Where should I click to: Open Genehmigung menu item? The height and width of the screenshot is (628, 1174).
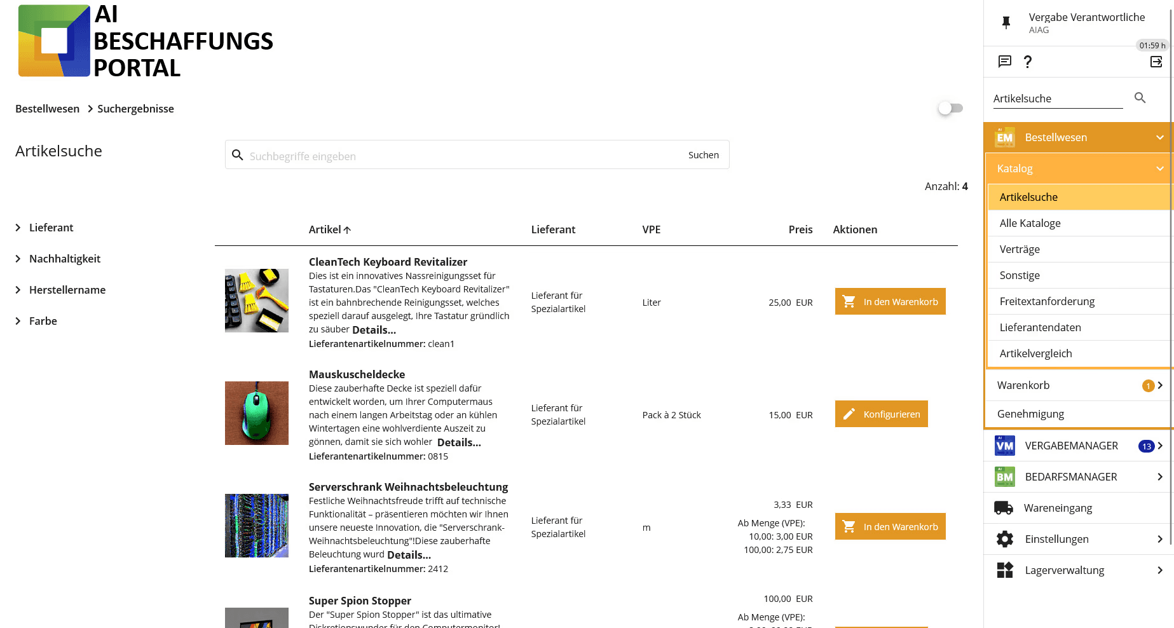(x=1079, y=414)
